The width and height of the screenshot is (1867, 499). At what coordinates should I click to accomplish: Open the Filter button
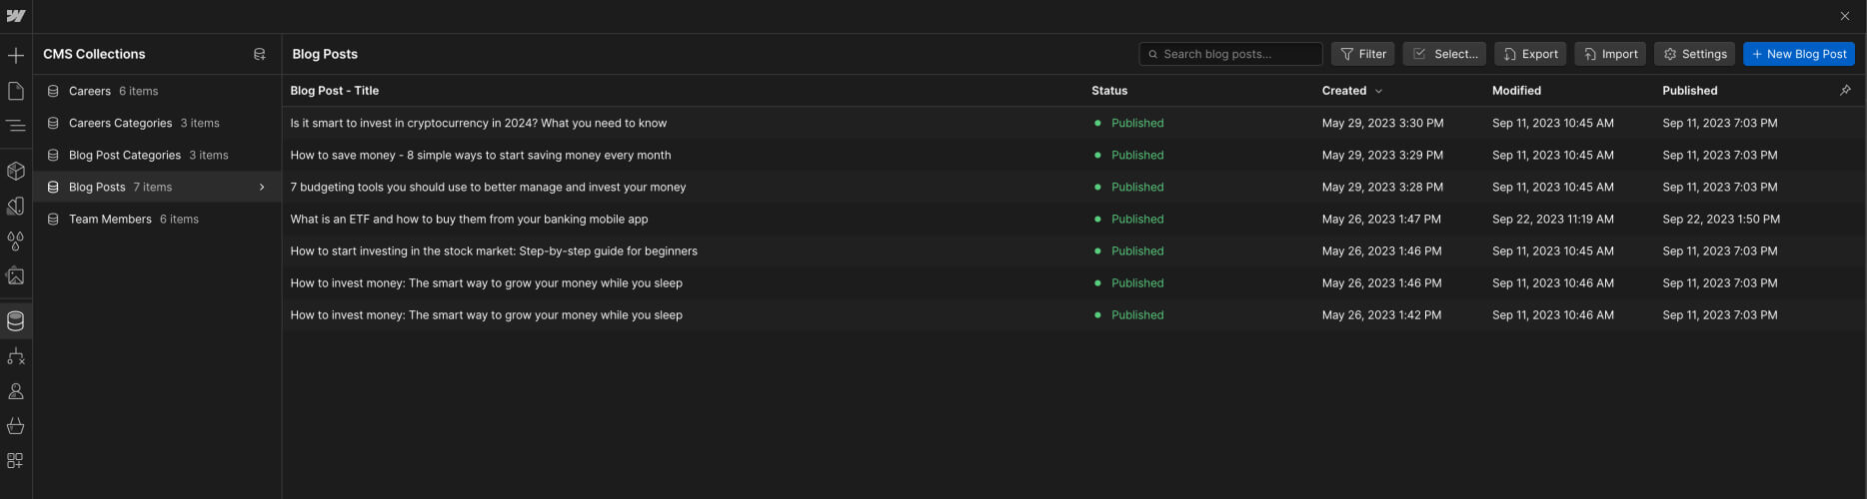pos(1362,54)
